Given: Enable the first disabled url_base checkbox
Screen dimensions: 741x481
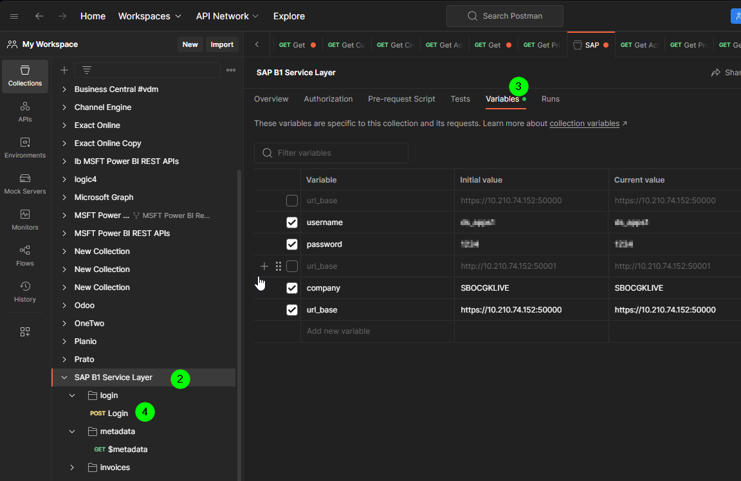Looking at the screenshot, I should coord(292,201).
